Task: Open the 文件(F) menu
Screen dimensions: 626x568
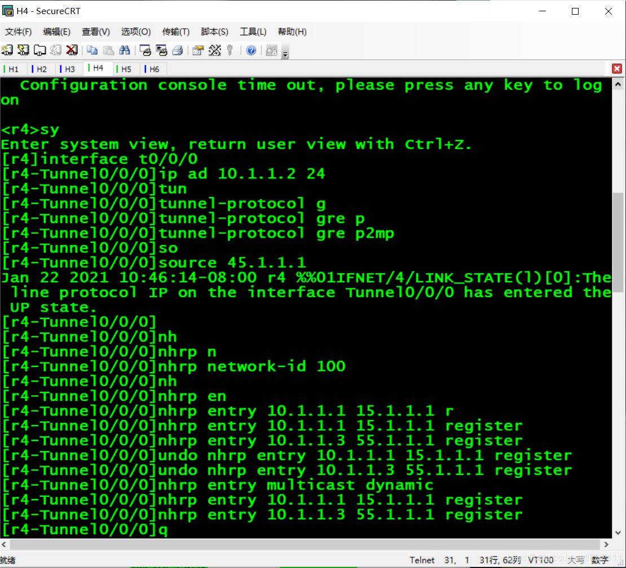Action: 19,32
